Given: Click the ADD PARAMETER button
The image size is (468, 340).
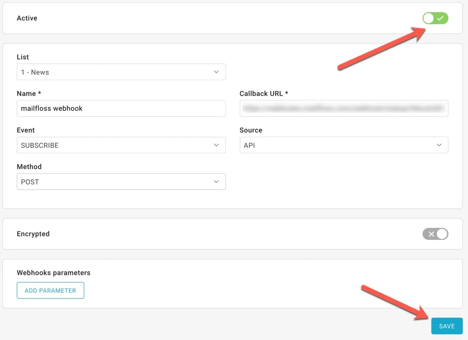Looking at the screenshot, I should [x=50, y=290].
